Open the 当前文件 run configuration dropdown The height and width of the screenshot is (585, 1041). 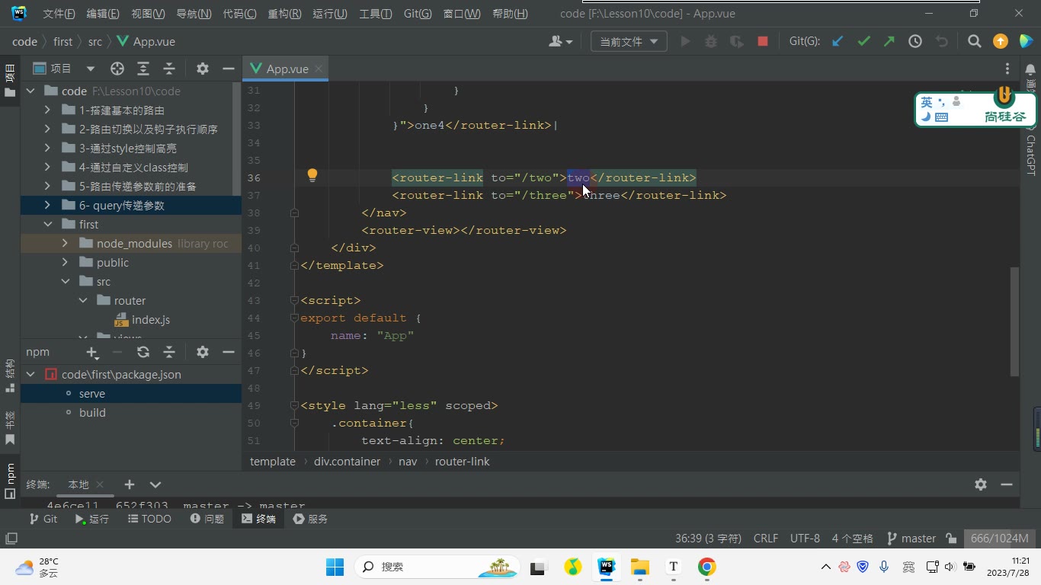click(629, 42)
